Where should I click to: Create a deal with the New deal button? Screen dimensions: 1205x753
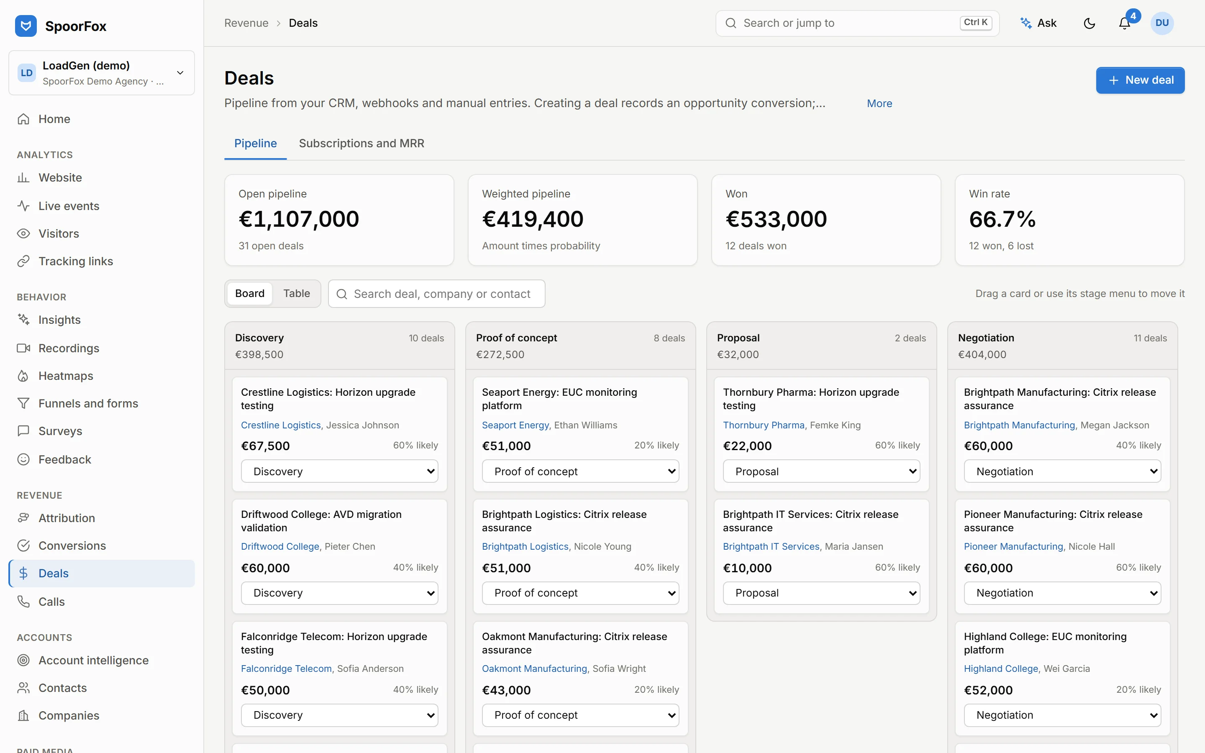click(1140, 80)
